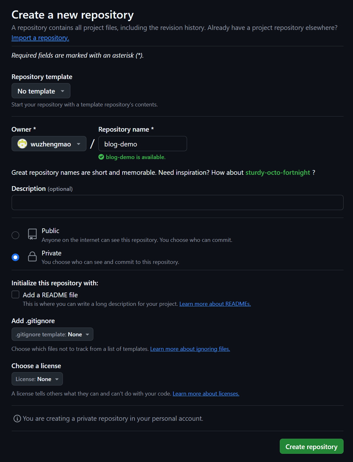Use the suggested name sturdy-octo-fortnight
Screen dimensions: 353x462
pos(278,173)
